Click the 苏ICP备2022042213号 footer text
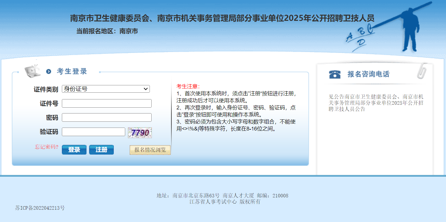 40,208
